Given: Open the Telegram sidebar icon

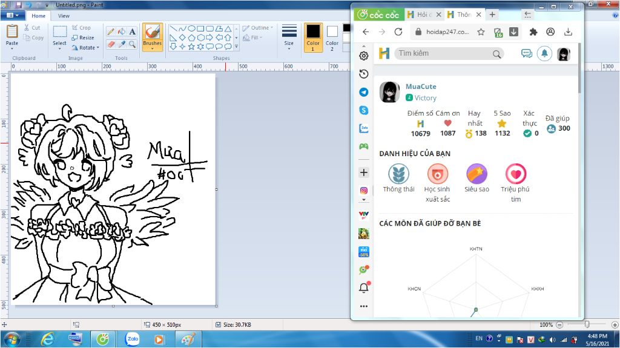Looking at the screenshot, I should (x=364, y=92).
